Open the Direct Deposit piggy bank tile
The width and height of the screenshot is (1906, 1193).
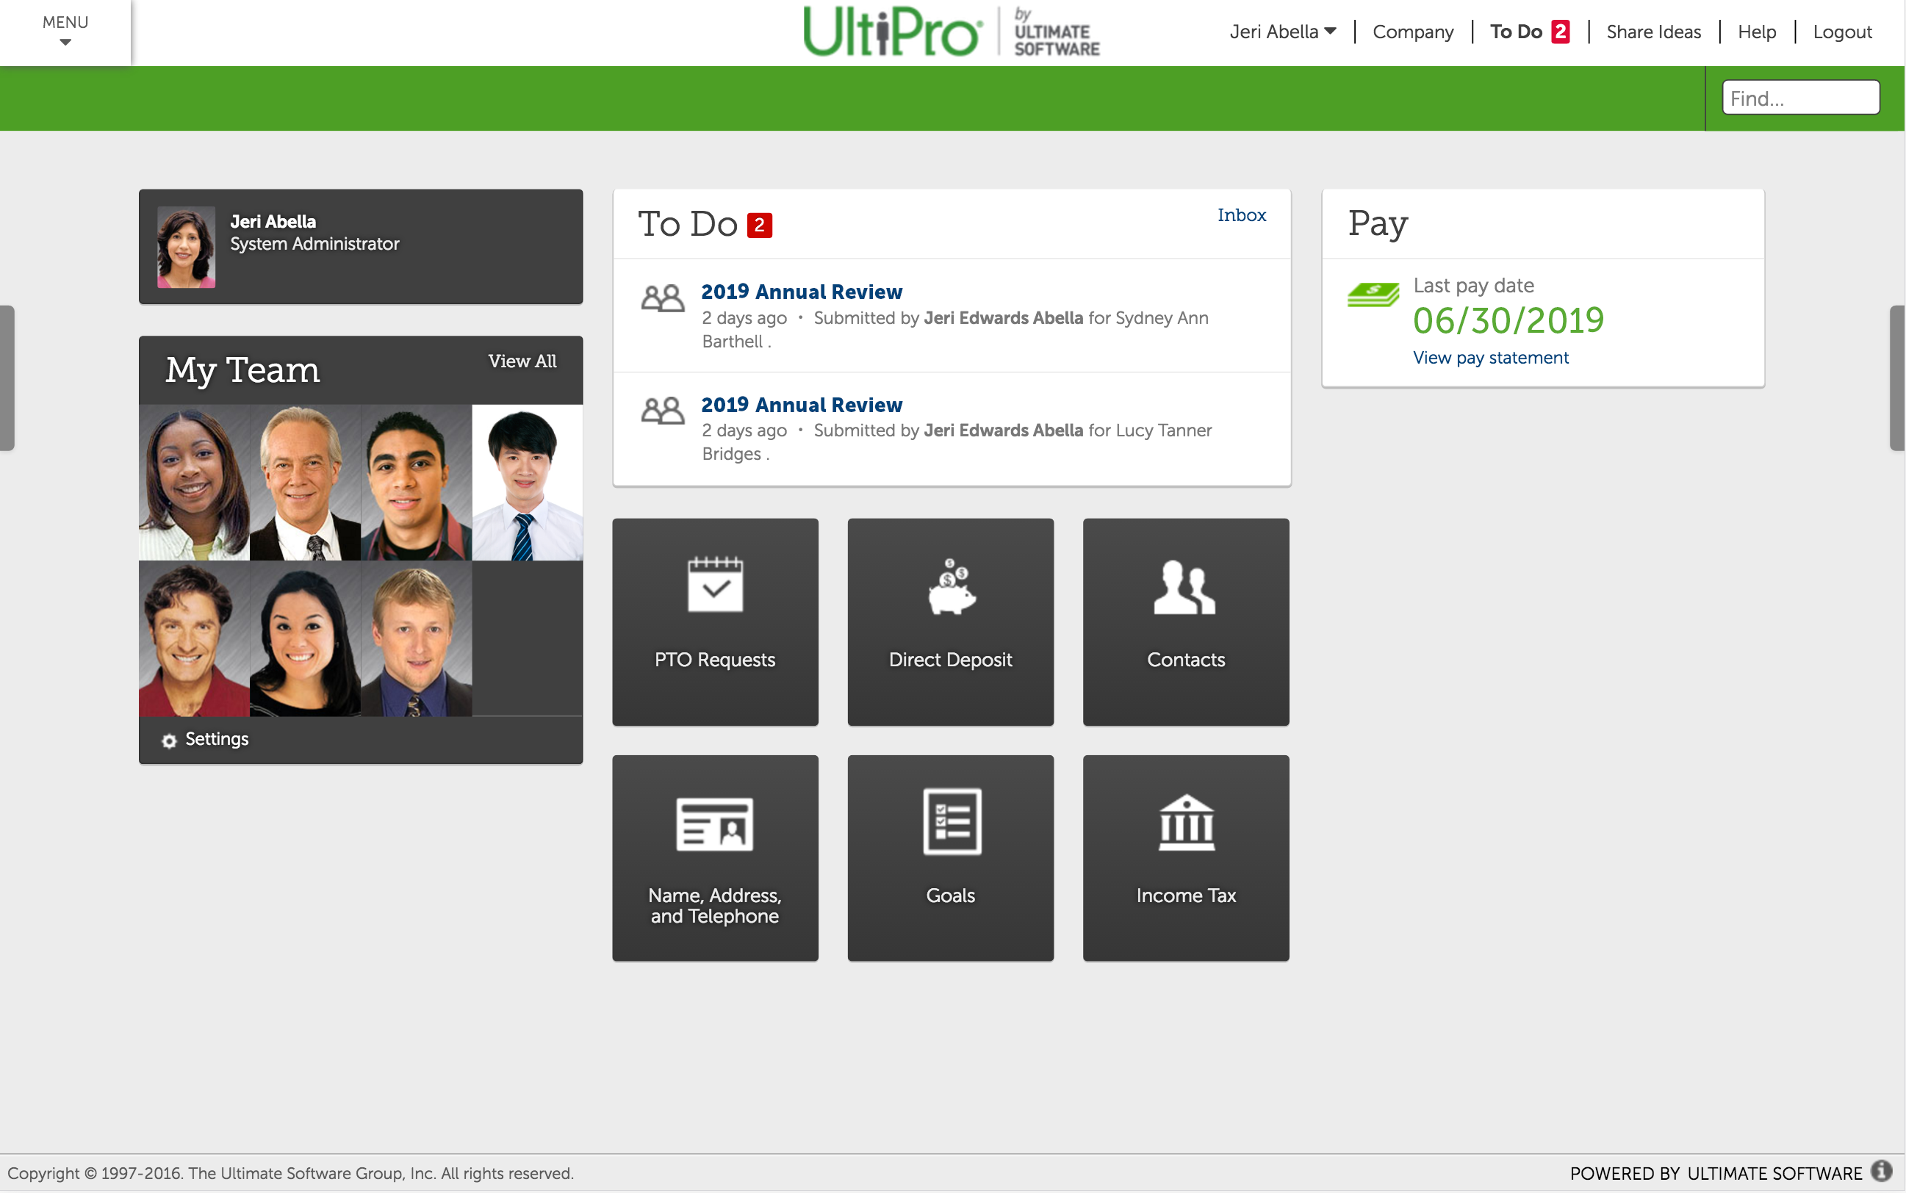click(950, 621)
